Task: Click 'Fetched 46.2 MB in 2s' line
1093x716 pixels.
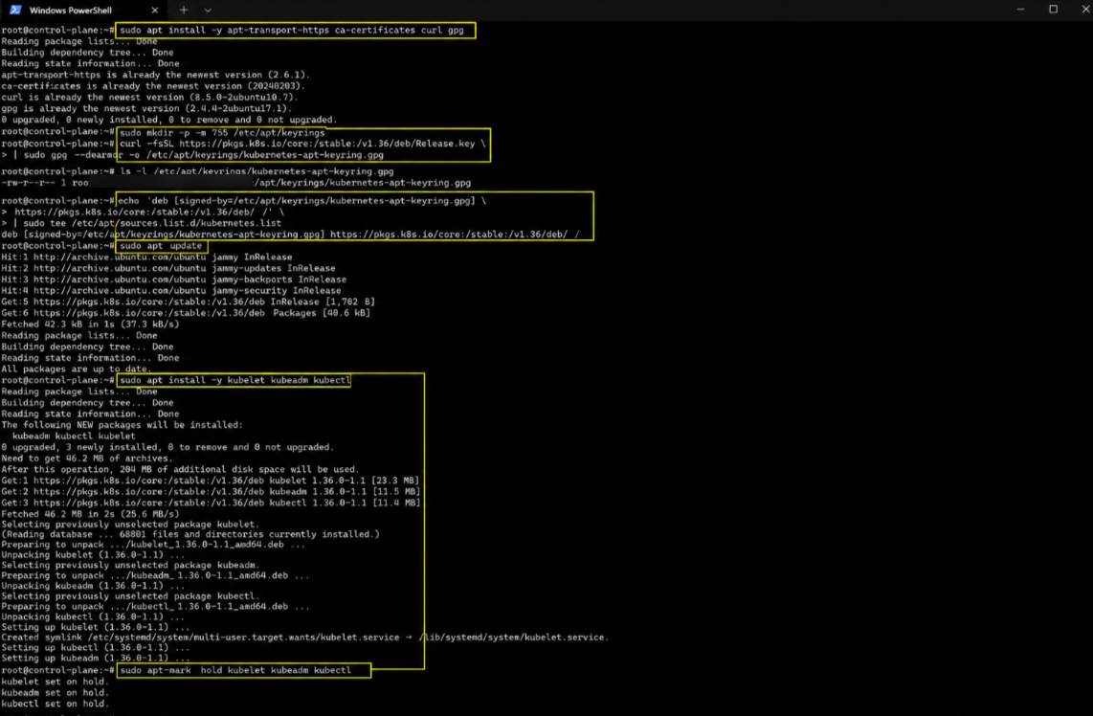Action: click(x=91, y=514)
